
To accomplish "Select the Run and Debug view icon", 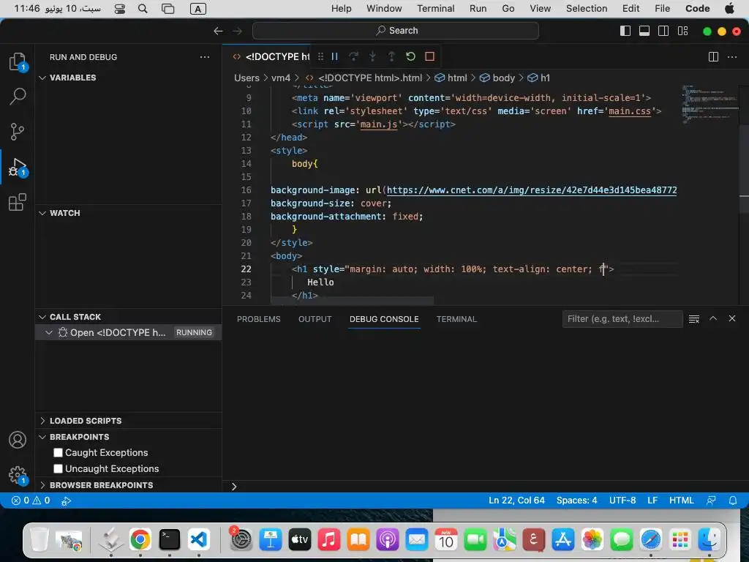I will click(18, 167).
